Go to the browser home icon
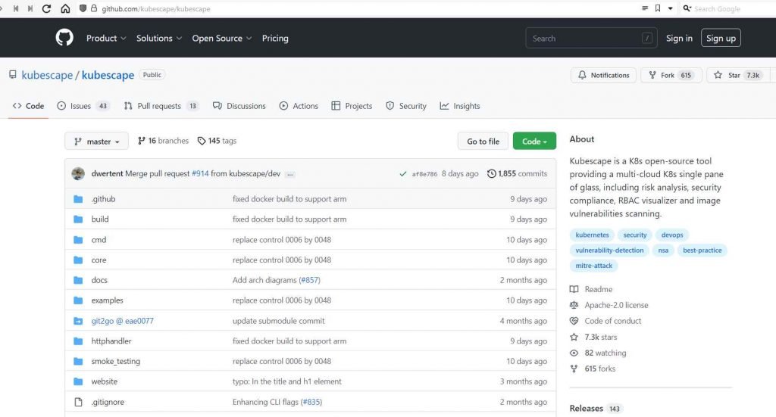 click(65, 8)
